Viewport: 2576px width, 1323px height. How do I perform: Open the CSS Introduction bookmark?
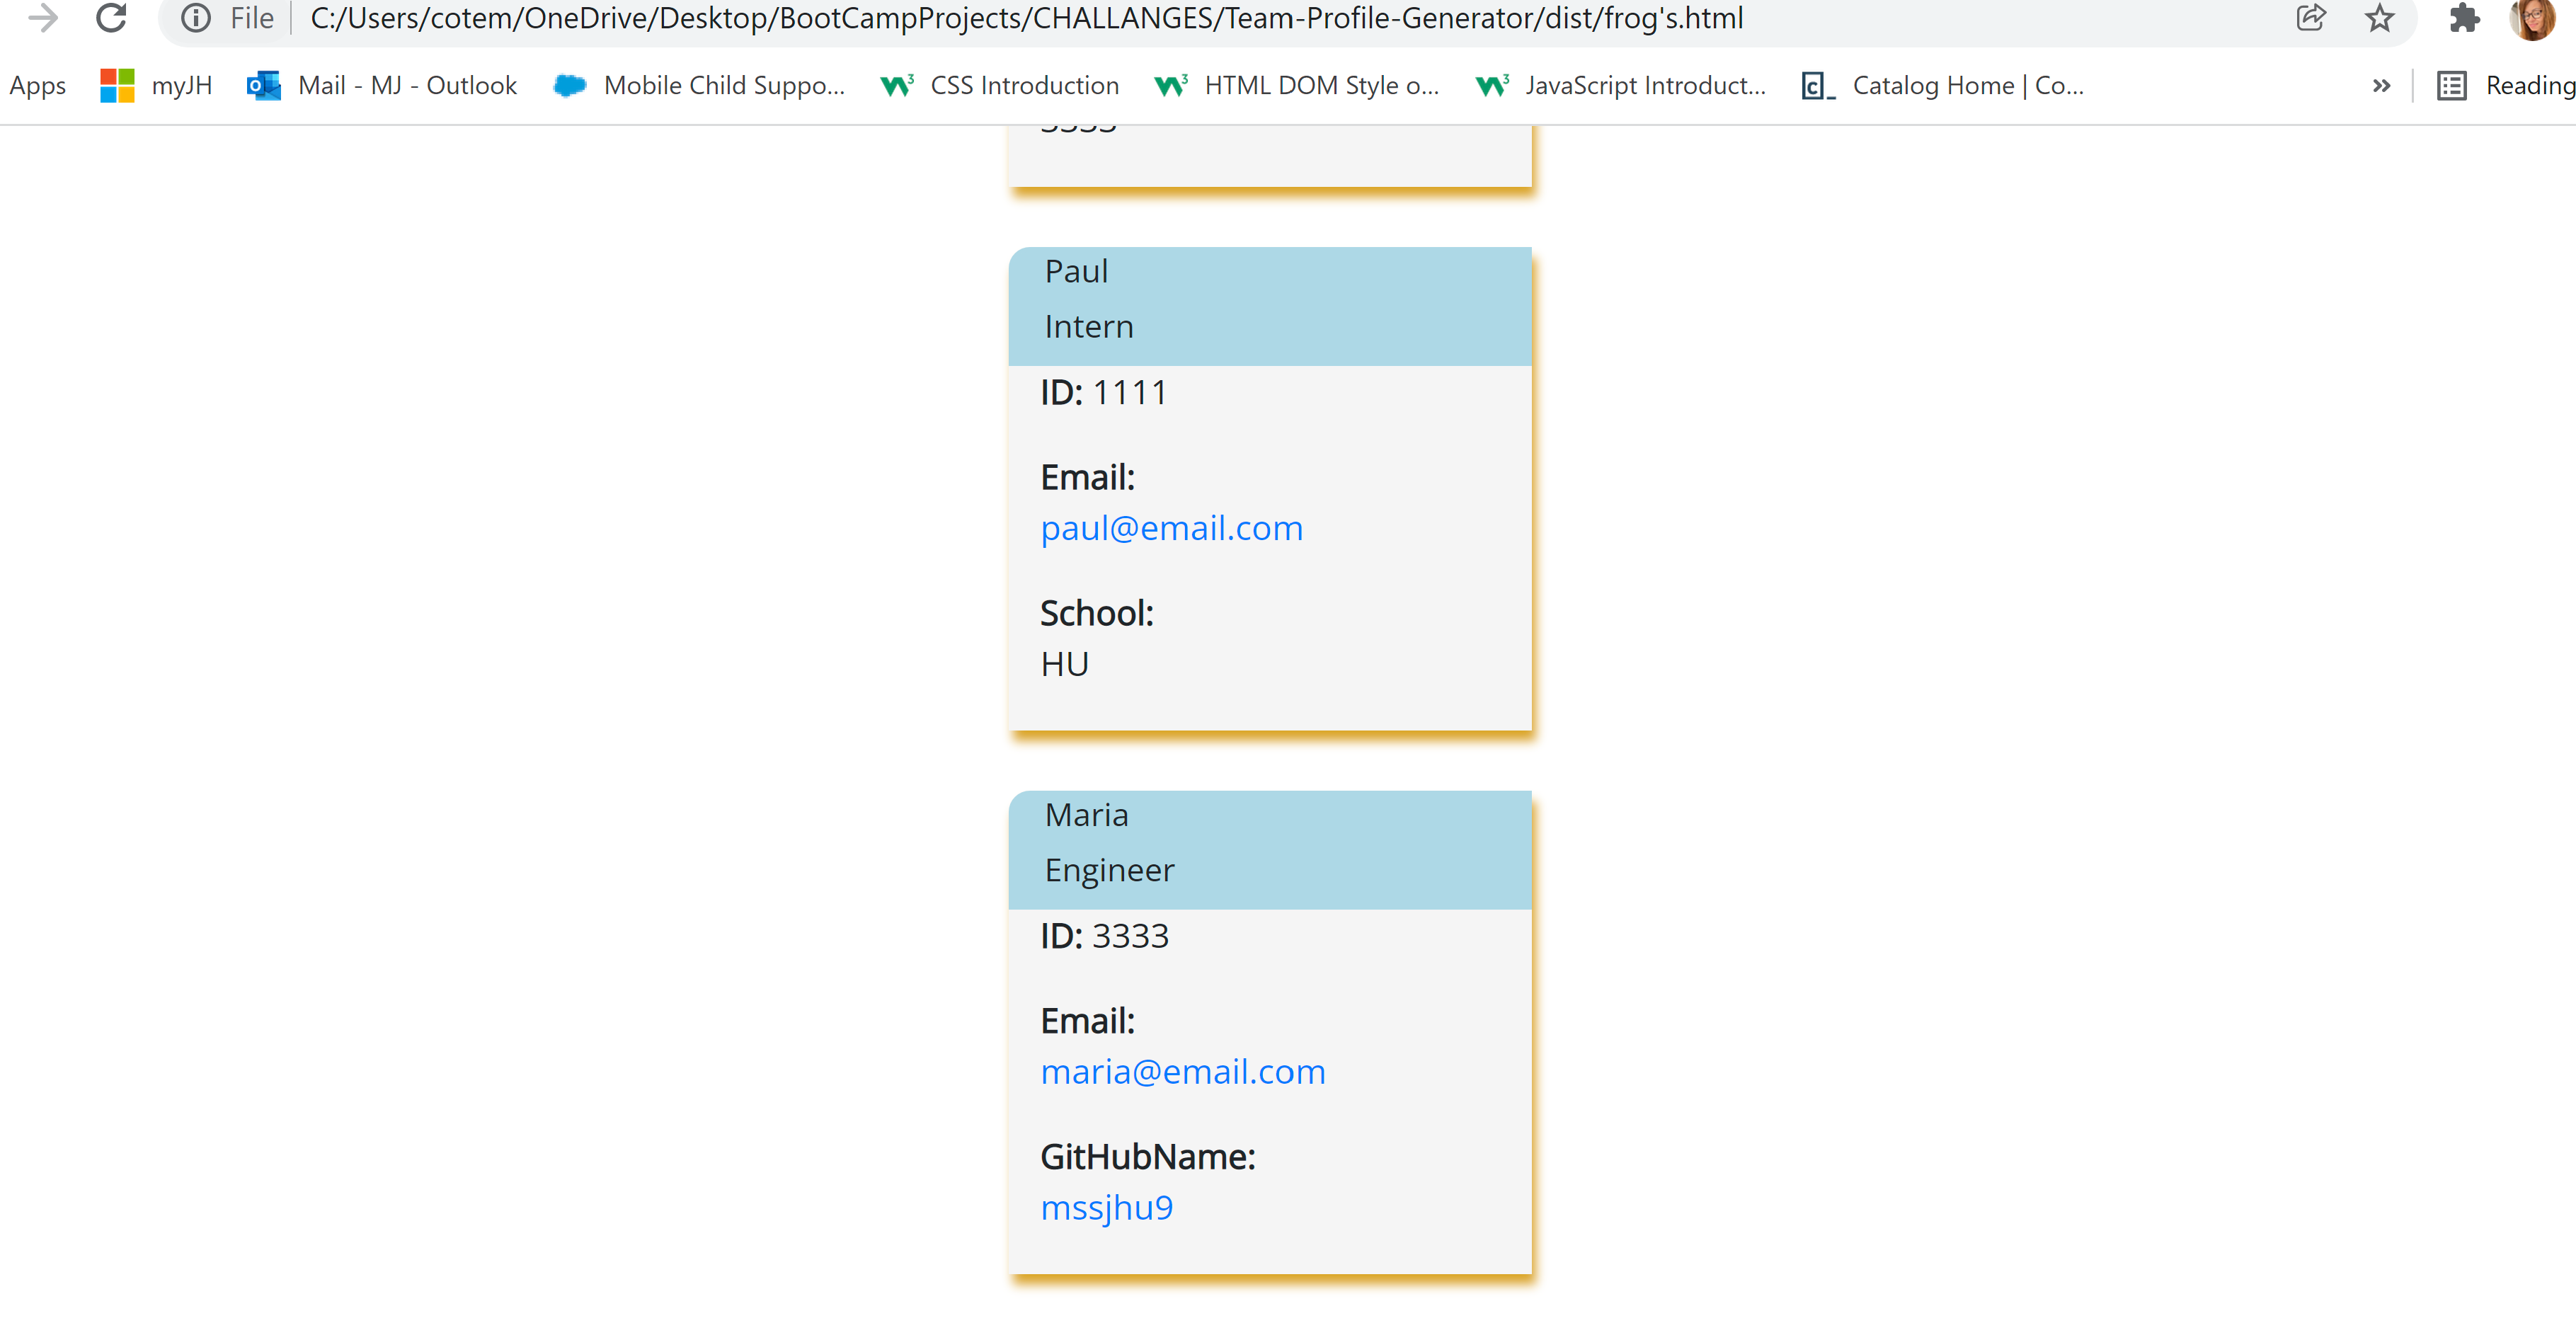(999, 86)
